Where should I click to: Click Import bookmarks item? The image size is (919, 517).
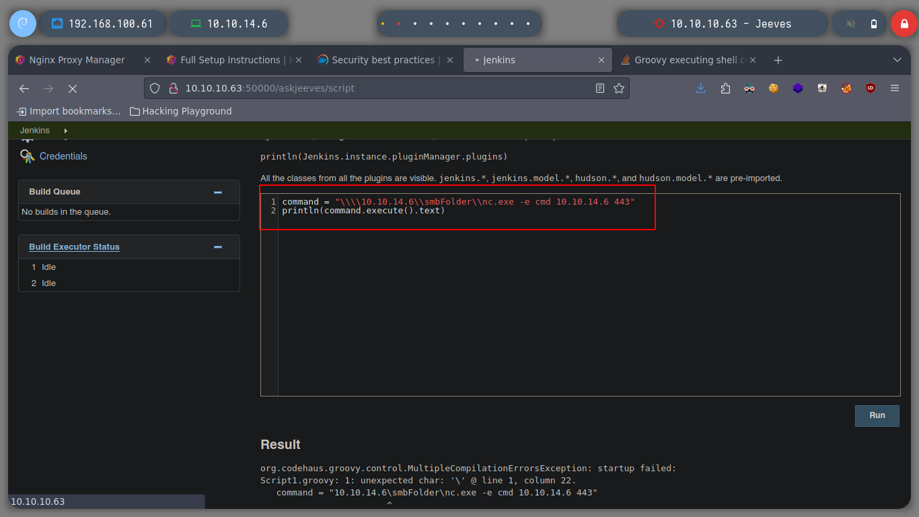[x=69, y=111]
